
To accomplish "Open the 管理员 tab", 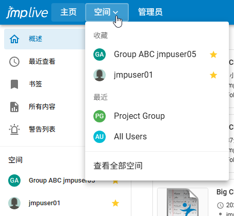I will 150,12.
